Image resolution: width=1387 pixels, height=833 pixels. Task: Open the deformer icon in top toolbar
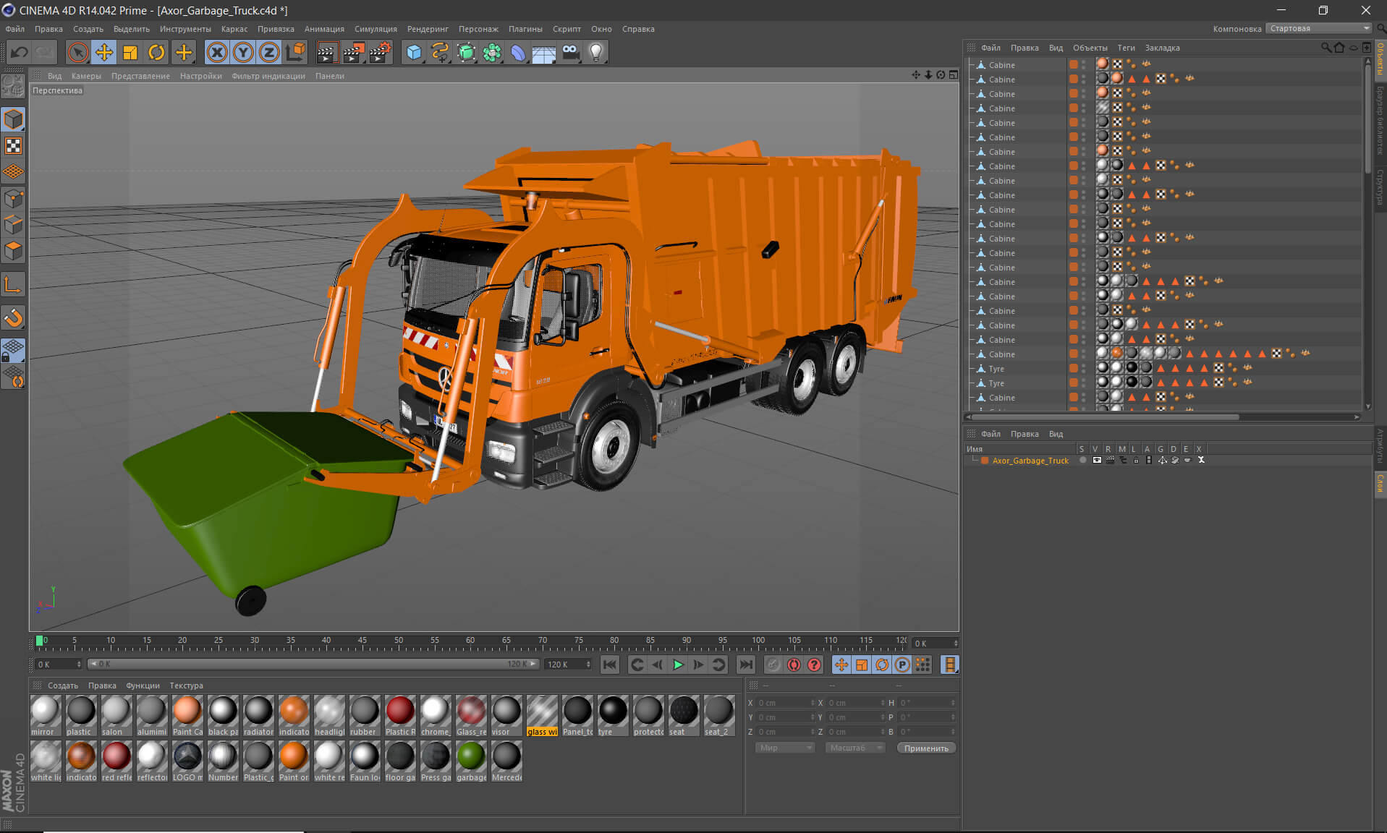point(518,52)
